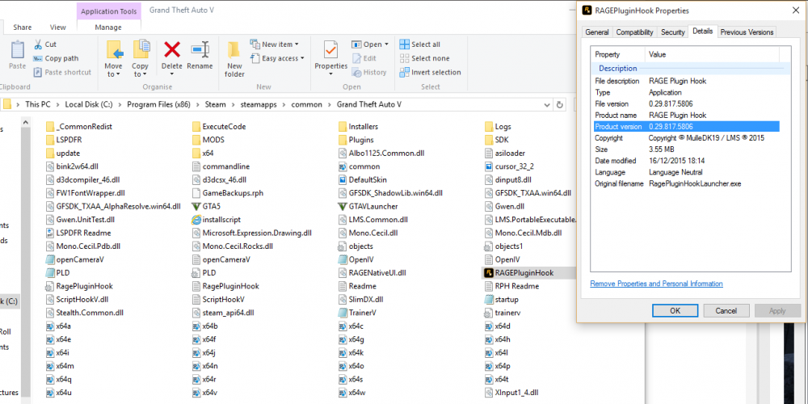Click Remove Properties and Personal Information link
The image size is (808, 404).
[656, 284]
